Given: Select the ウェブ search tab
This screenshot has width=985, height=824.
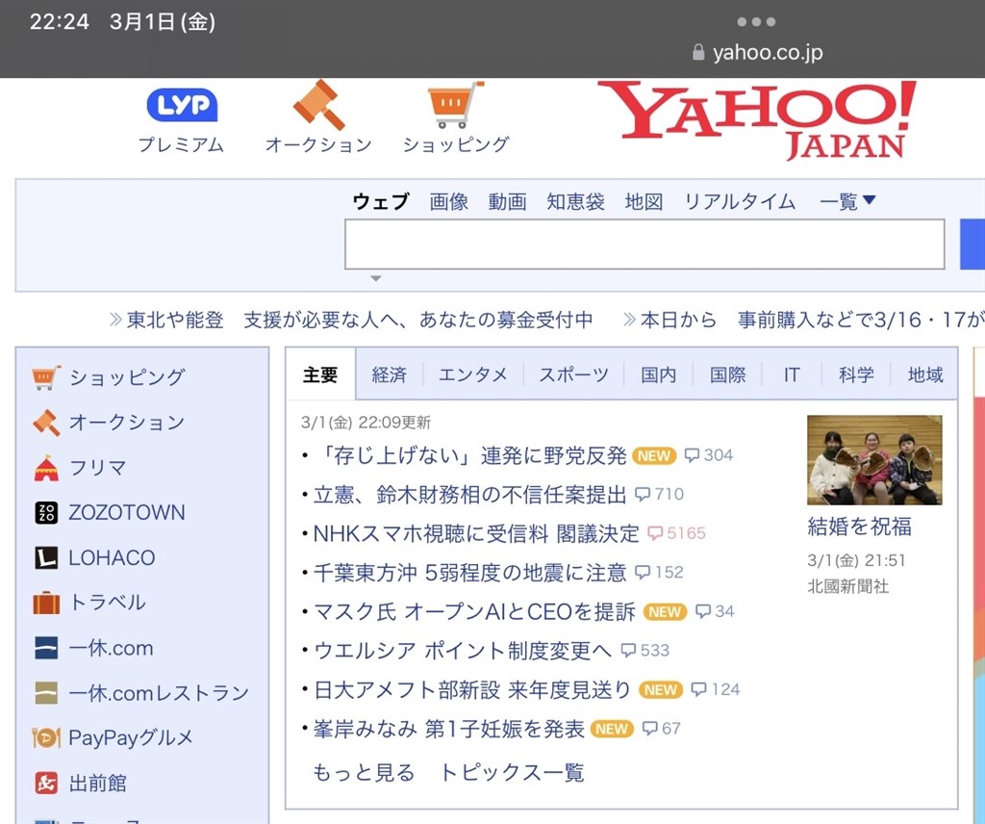Looking at the screenshot, I should pos(381,201).
